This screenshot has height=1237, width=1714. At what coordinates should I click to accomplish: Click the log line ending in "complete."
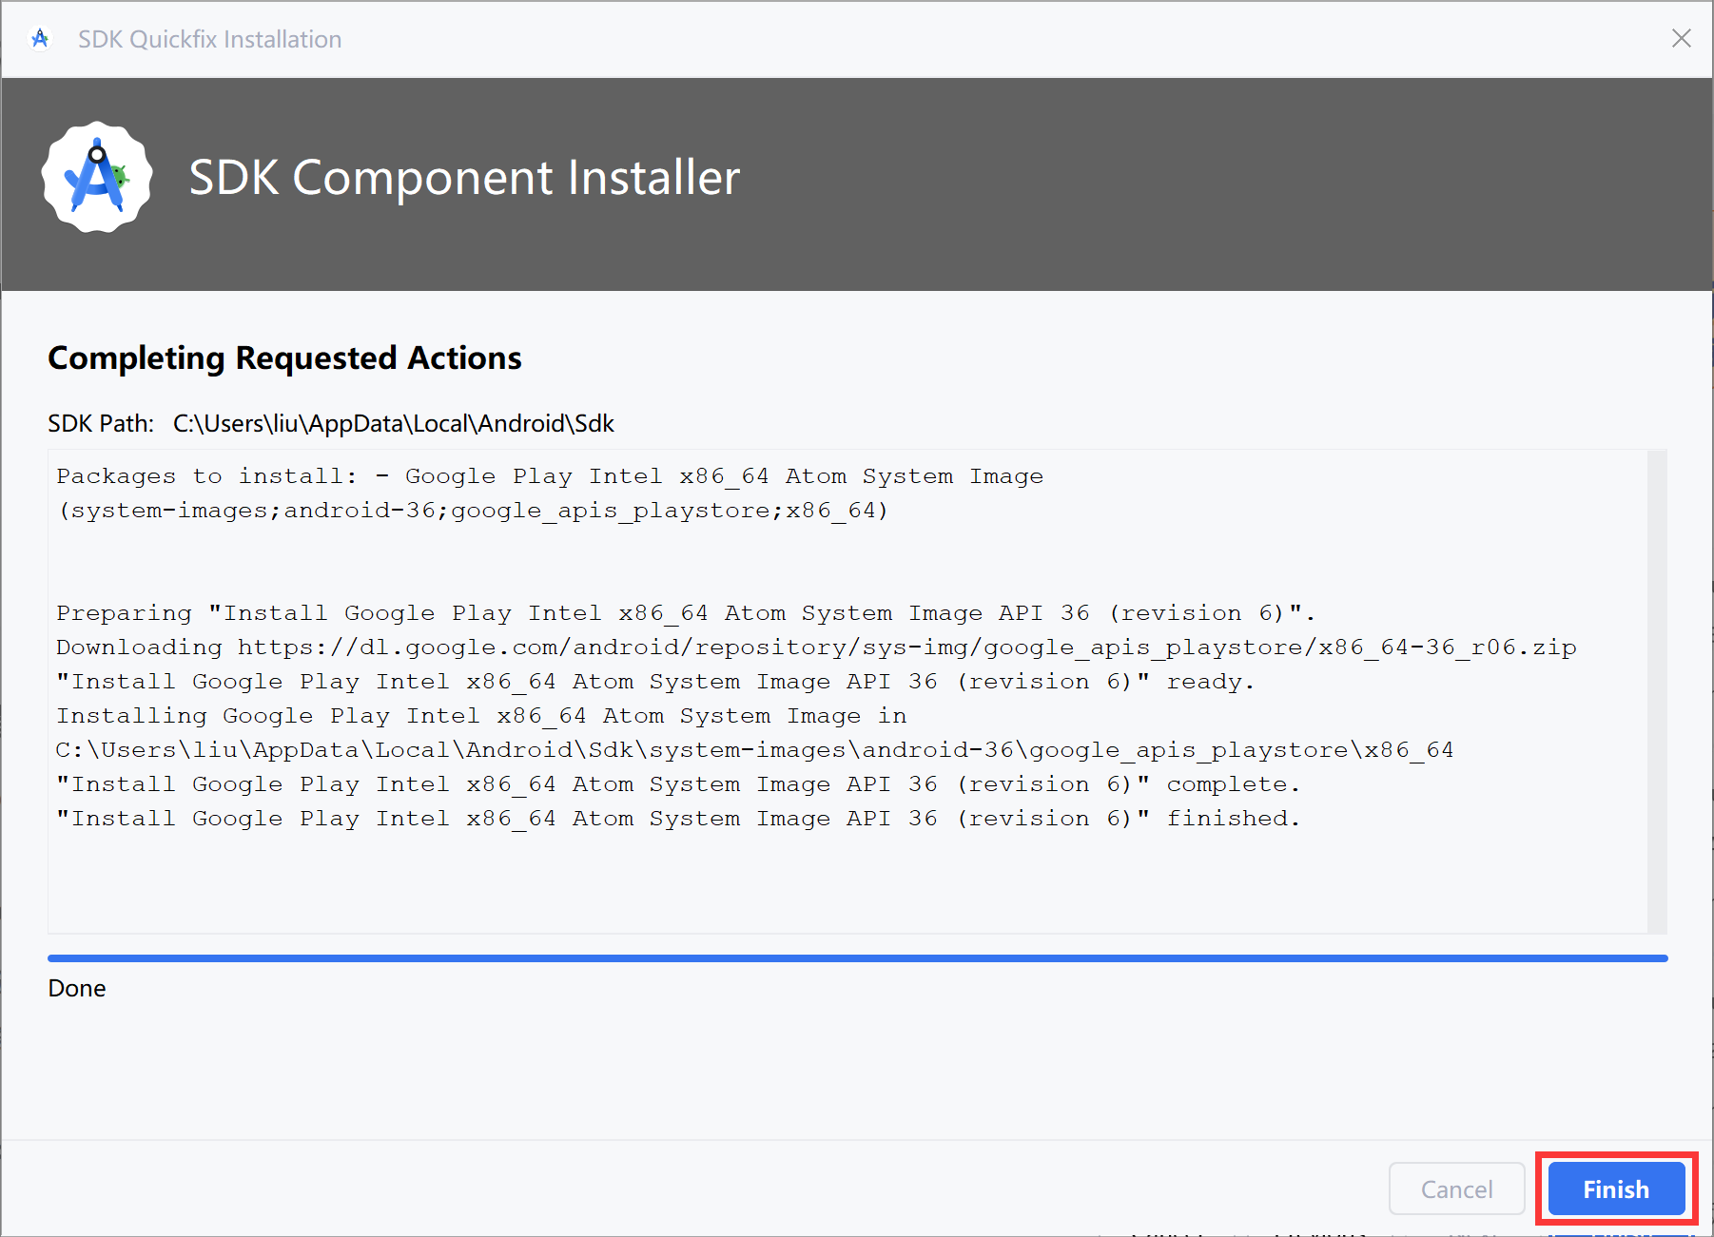677,784
